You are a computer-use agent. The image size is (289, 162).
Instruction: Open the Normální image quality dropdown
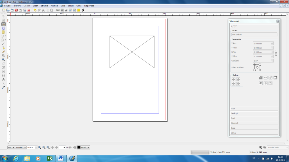[21, 147]
